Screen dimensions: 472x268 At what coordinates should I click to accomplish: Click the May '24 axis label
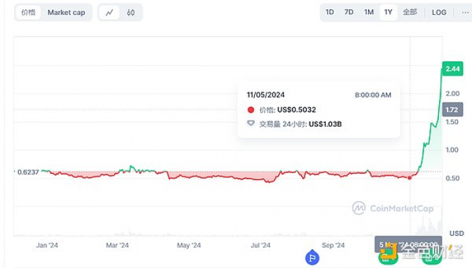point(189,245)
